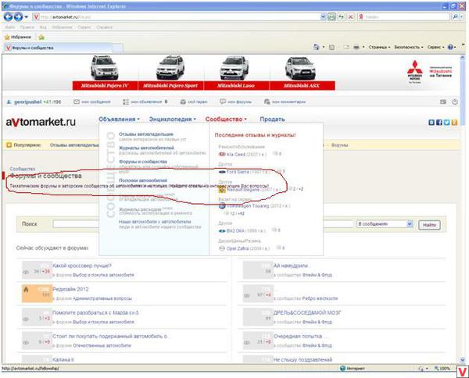This screenshot has height=378, width=469.
Task: Click the red Stop loading icon
Action: pyautogui.click(x=350, y=16)
